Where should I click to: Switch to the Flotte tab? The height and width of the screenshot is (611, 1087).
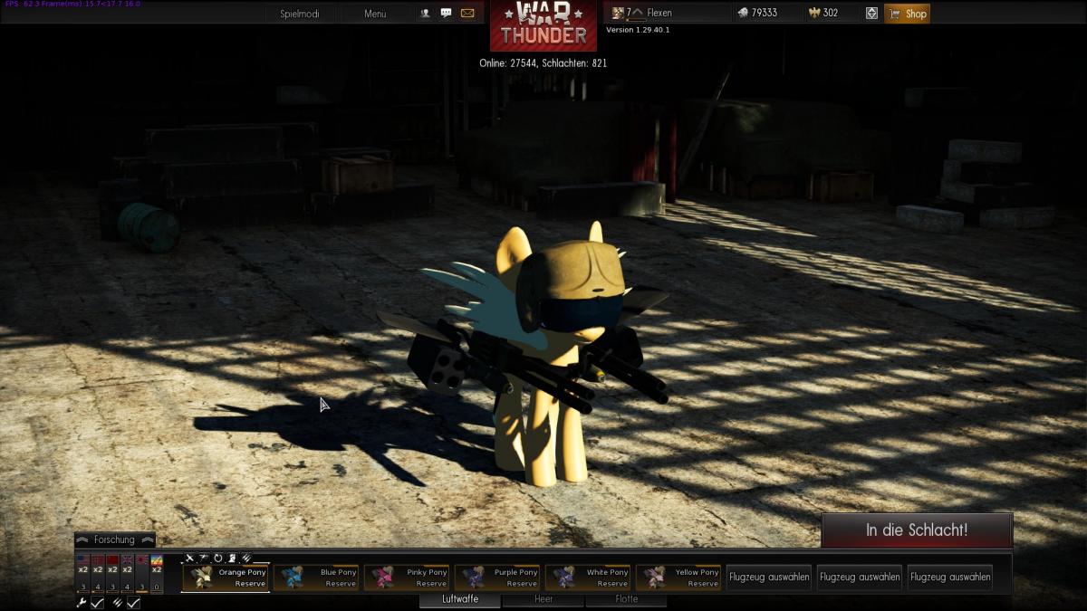627,599
